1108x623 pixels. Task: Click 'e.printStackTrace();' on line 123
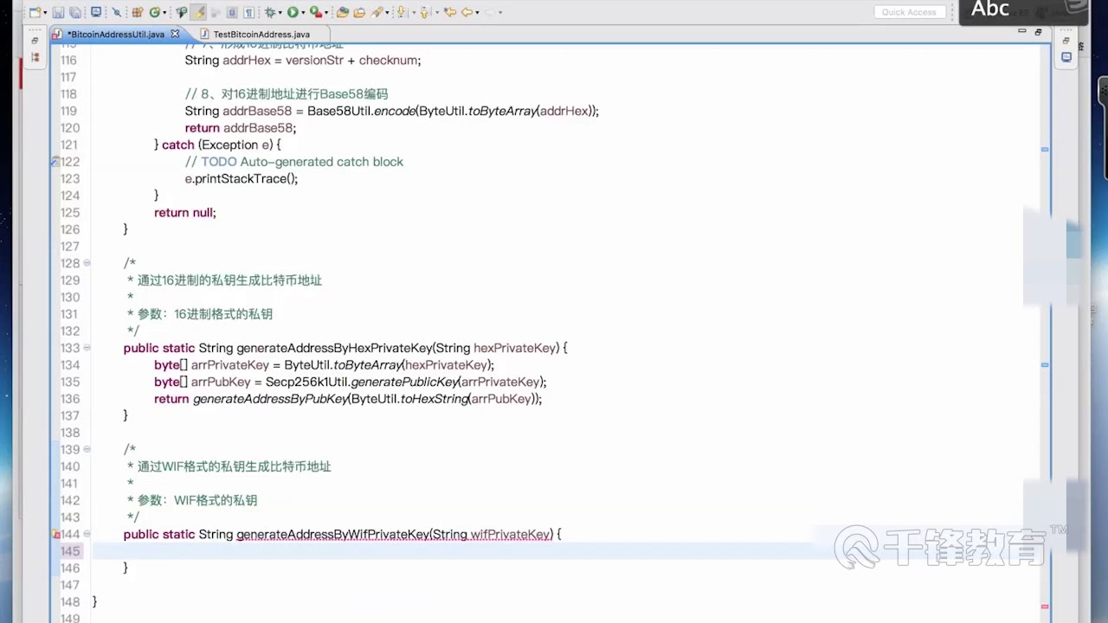coord(242,179)
